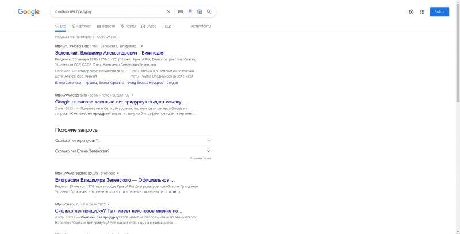This screenshot has width=460, height=234.
Task: Open search by image camera icon
Action: (x=200, y=11)
